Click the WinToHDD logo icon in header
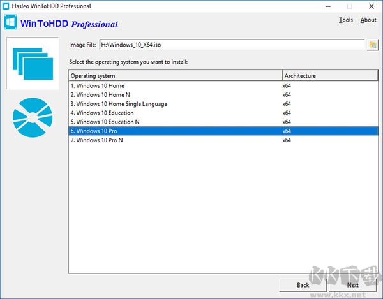 [10, 22]
